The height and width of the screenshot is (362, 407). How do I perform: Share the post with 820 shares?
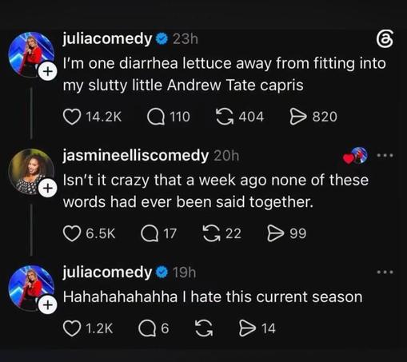click(298, 117)
